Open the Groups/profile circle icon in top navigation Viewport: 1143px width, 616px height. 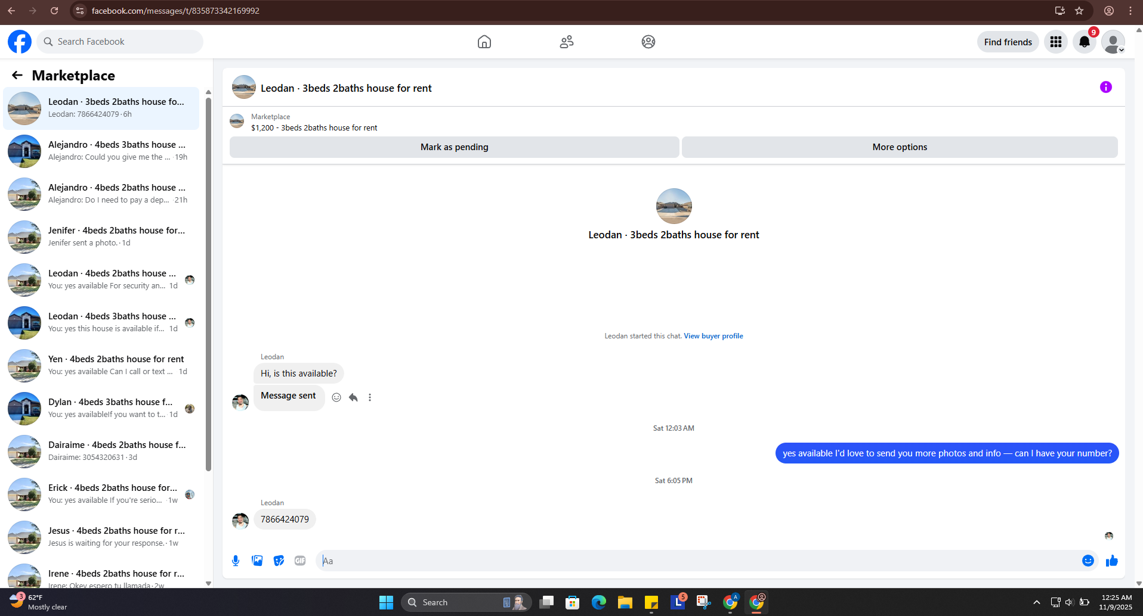pos(648,42)
